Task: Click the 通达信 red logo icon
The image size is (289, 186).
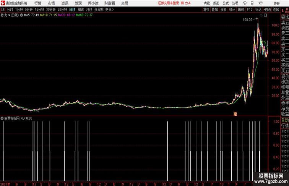Action: click(3, 3)
